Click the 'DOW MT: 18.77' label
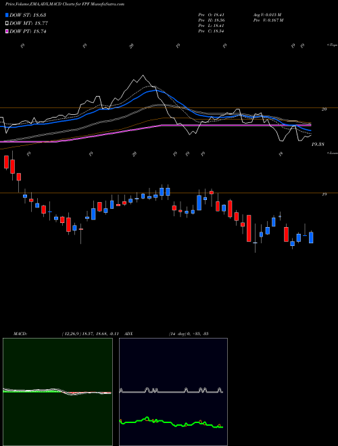The height and width of the screenshot is (446, 338). click(29, 24)
